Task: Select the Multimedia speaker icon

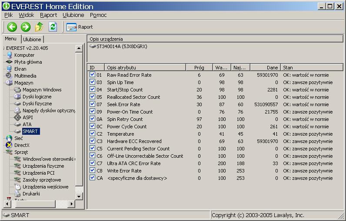Action: coord(9,76)
